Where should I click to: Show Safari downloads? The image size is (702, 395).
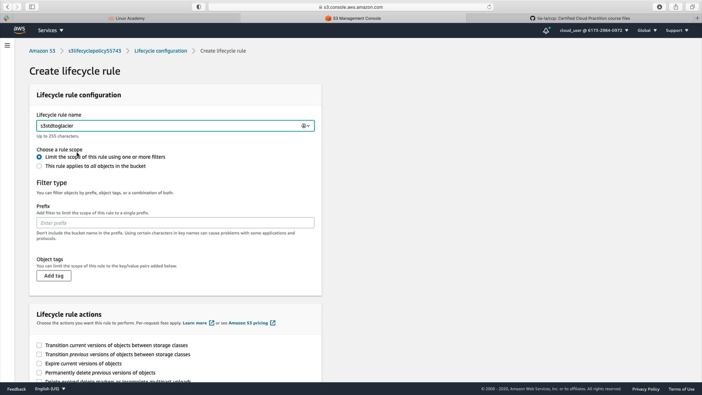pos(659,7)
